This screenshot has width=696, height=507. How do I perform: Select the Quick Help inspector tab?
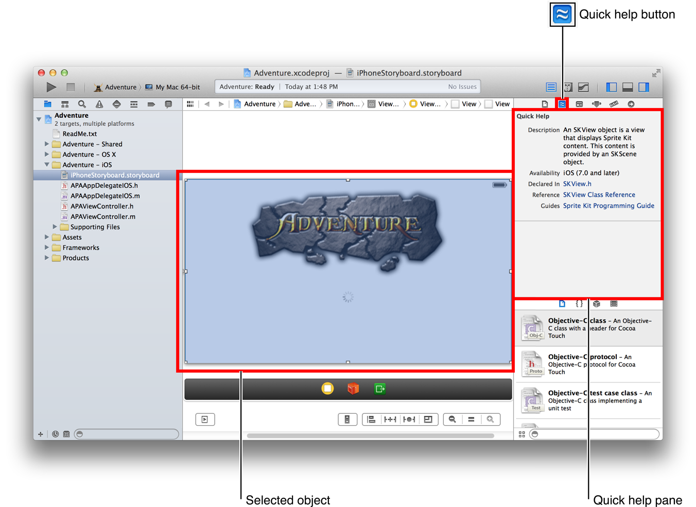pos(562,104)
